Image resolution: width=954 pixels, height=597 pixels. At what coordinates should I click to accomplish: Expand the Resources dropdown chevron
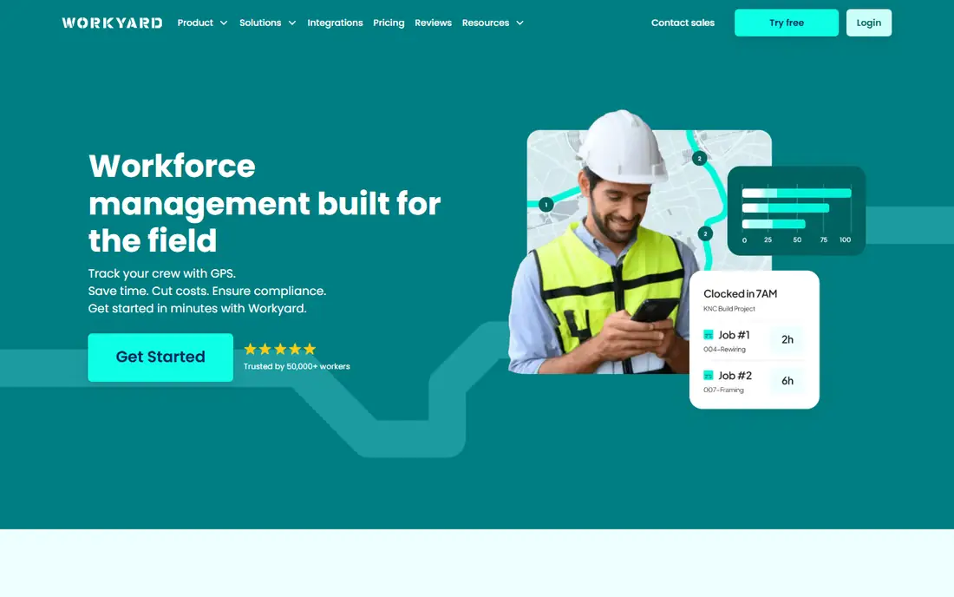519,23
